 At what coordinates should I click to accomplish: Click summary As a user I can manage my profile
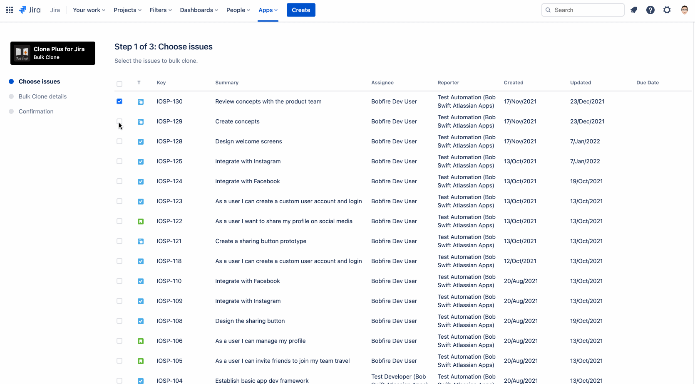pos(260,341)
